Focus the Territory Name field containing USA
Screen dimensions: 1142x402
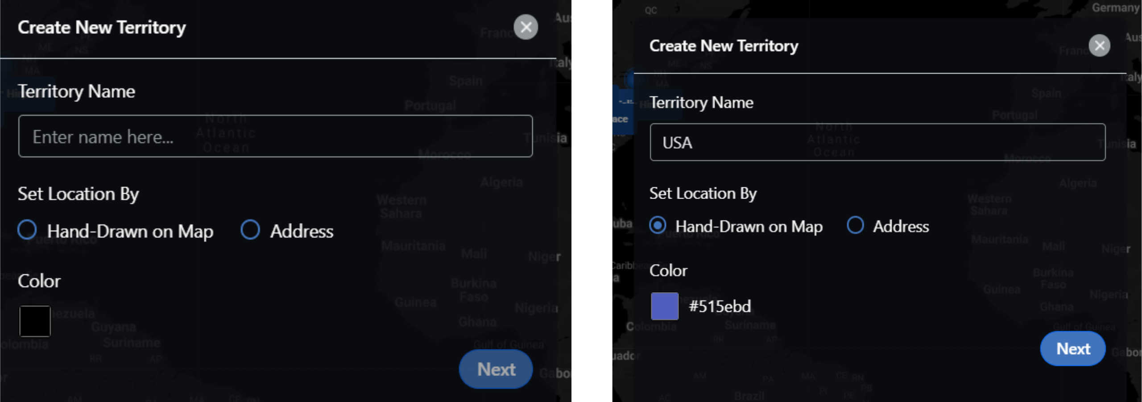[x=877, y=142]
